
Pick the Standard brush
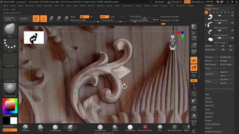point(25,128)
